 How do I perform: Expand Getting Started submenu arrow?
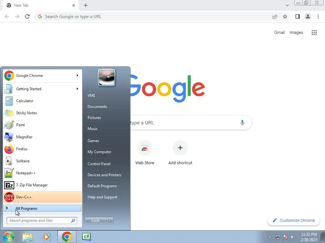77,89
